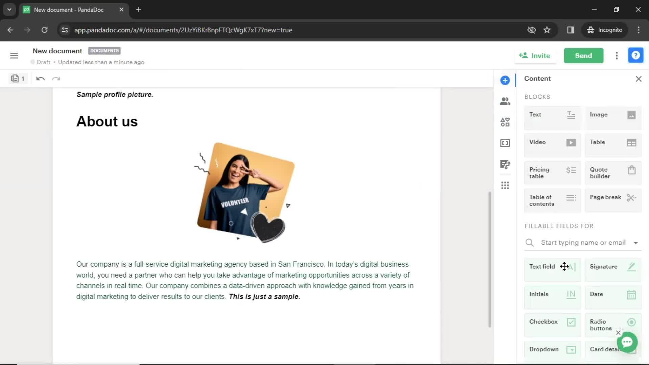Select the Initials fillable field icon
Screen dimensions: 649x365
point(571,294)
